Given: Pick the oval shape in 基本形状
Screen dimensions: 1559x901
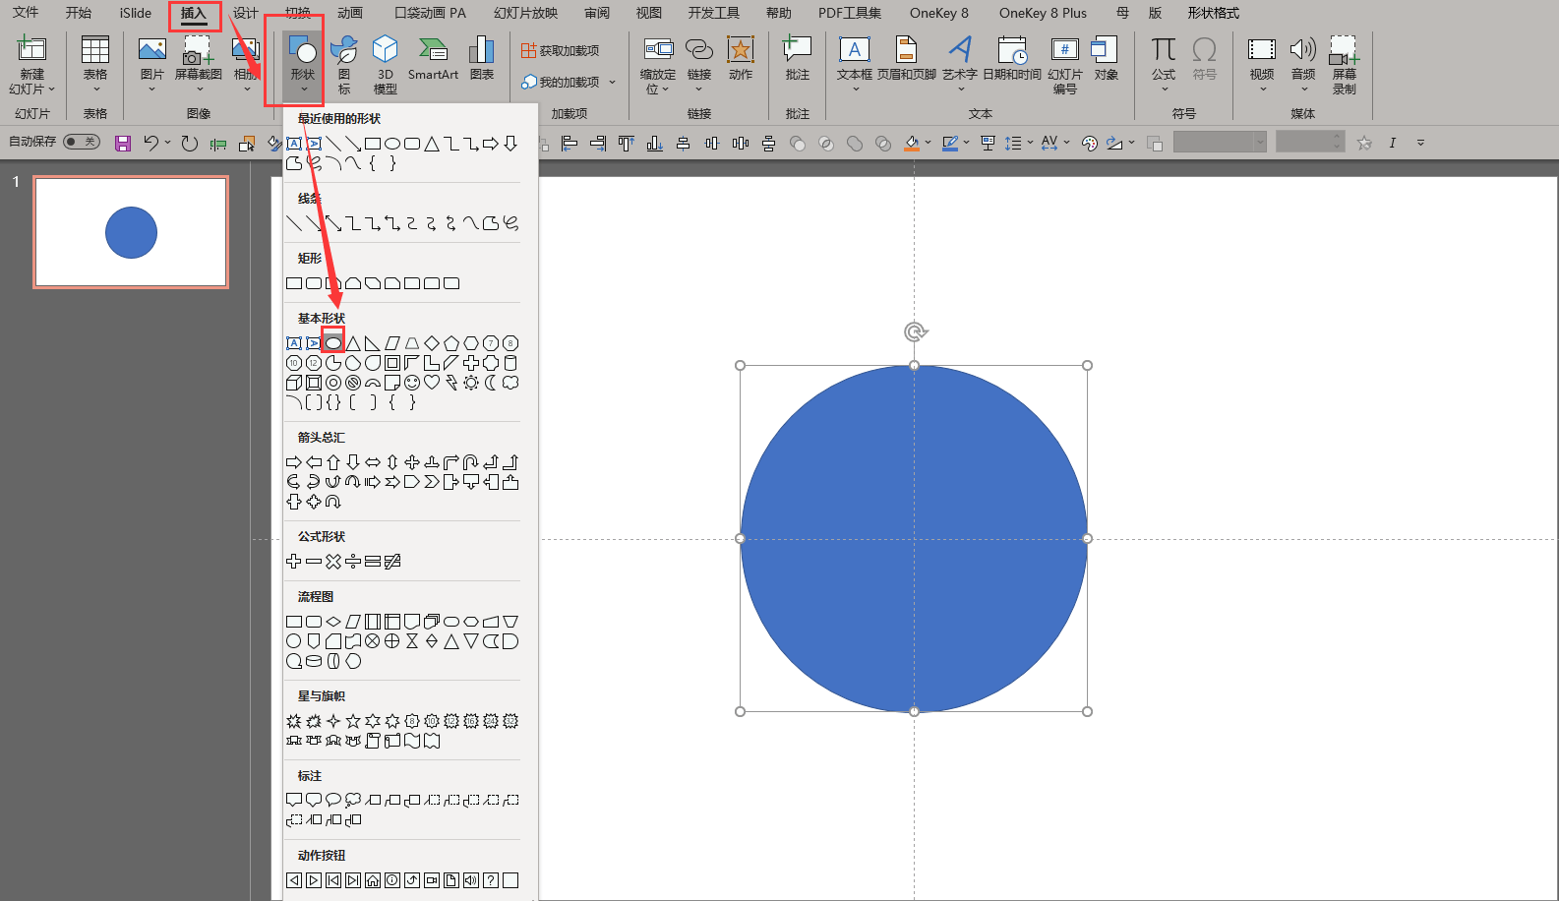Looking at the screenshot, I should tap(333, 343).
